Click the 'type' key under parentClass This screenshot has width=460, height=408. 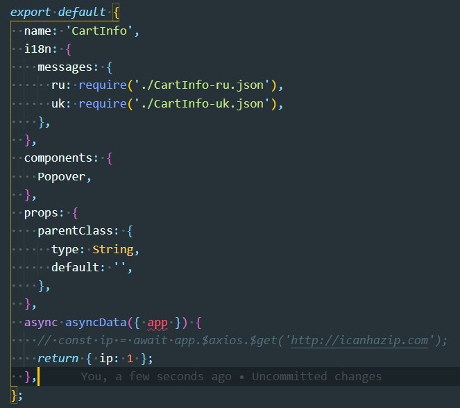65,250
